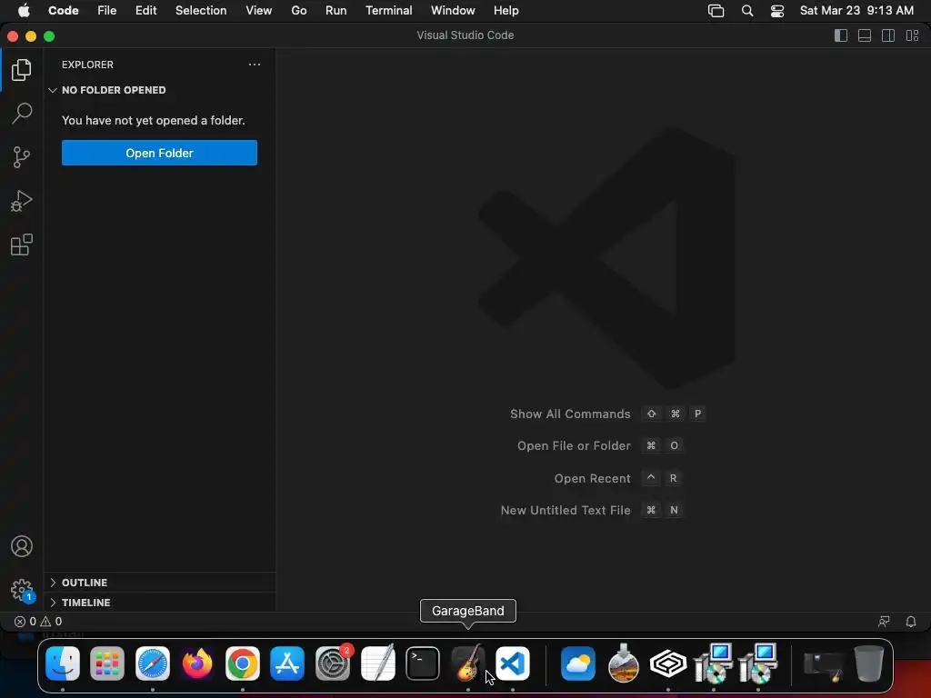Click the Visual Studio Code Dock icon
931x698 pixels.
(513, 663)
